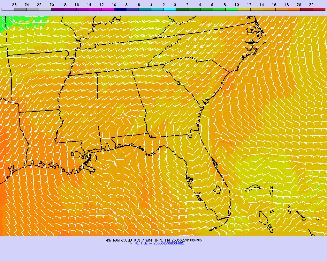The width and height of the screenshot is (327, 261).
Task: Click the dark green swatch between 0 and 2
Action: 182,9
